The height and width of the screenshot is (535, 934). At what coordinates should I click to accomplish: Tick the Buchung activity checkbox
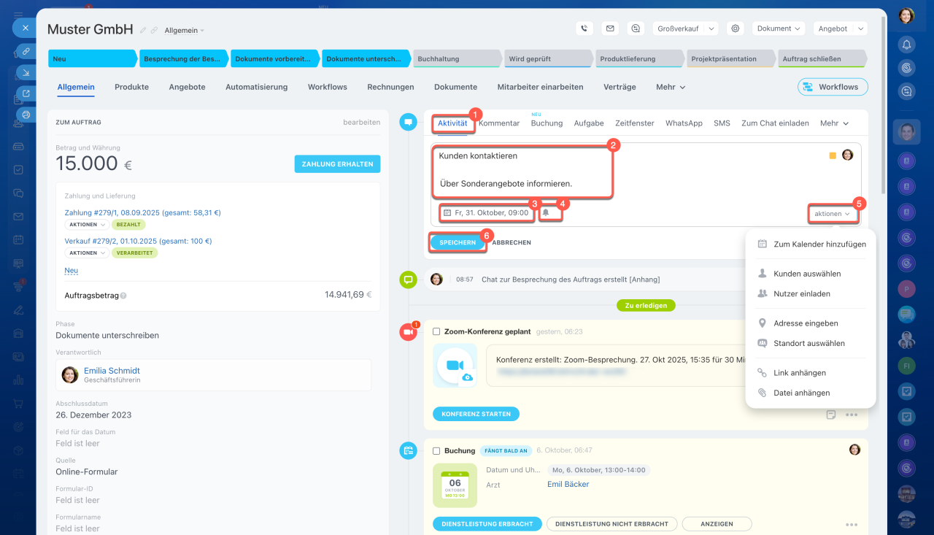436,450
